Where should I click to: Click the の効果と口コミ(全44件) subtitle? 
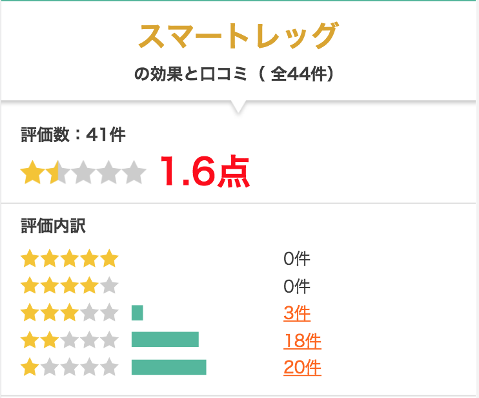234,74
